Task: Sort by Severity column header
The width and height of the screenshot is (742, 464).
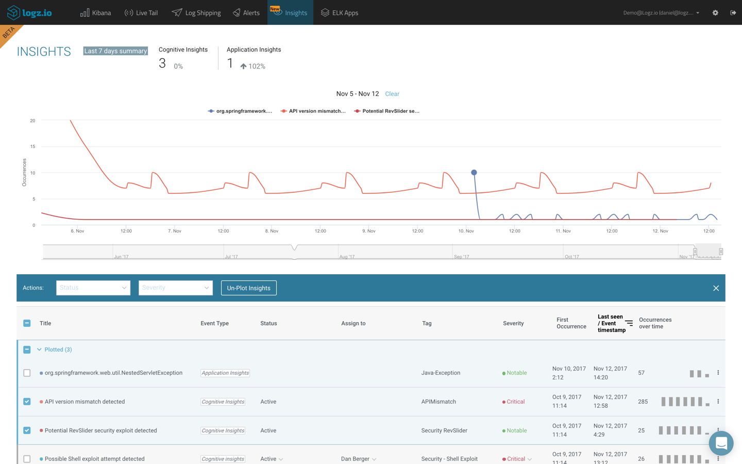Action: [513, 323]
